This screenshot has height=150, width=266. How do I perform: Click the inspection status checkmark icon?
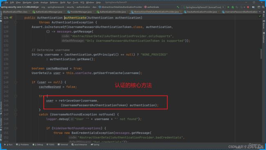click(260, 16)
